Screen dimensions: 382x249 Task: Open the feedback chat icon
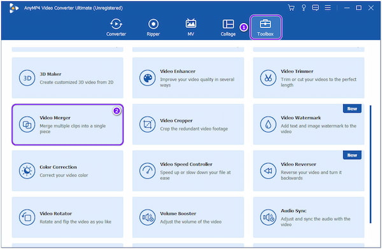point(316,8)
